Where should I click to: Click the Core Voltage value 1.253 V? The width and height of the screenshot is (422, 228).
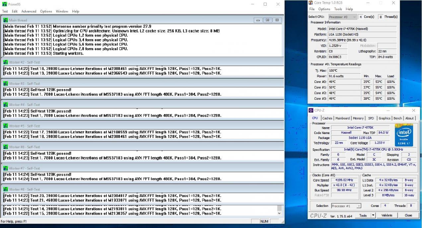(x=380, y=143)
